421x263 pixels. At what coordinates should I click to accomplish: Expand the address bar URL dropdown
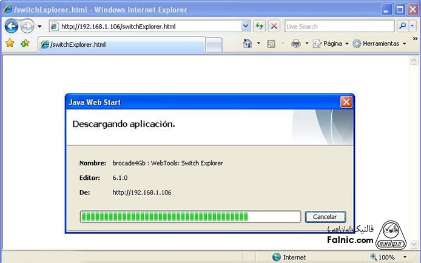pyautogui.click(x=246, y=27)
